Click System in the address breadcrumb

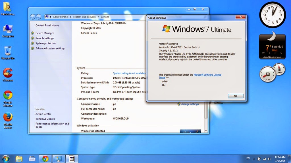(105, 17)
